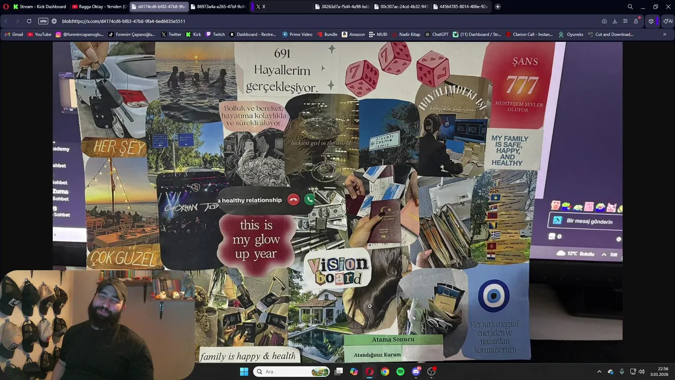The image size is (675, 380).
Task: Launch Copilot from the taskbar
Action: [354, 372]
